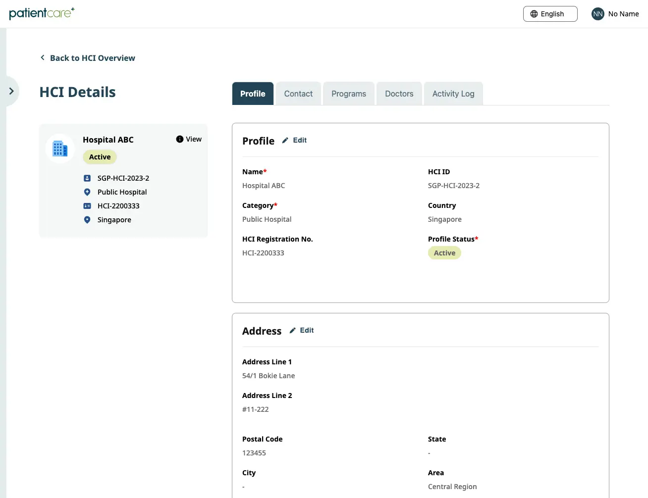
Task: Click the patientcare logo in the header
Action: pyautogui.click(x=42, y=13)
